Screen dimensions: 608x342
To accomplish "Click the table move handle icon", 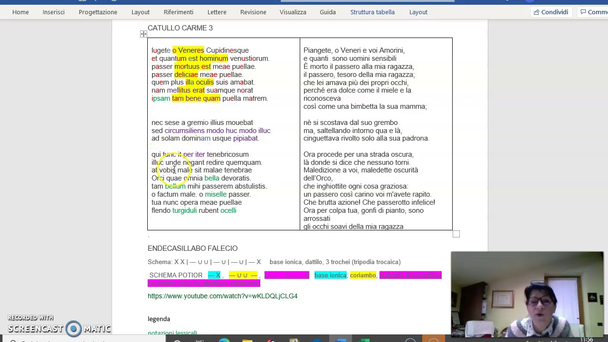I will (x=143, y=34).
